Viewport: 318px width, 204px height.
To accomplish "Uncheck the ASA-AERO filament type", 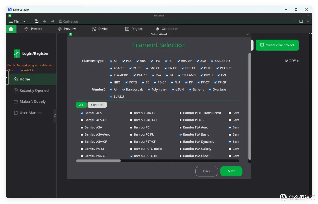I will (x=212, y=61).
